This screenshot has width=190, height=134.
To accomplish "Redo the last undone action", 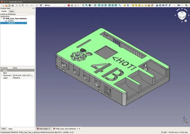I will click(32, 5).
